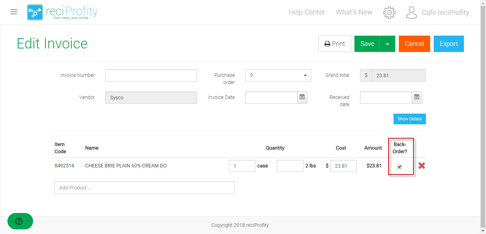
Task: Open the settings gear icon
Action: click(x=389, y=12)
